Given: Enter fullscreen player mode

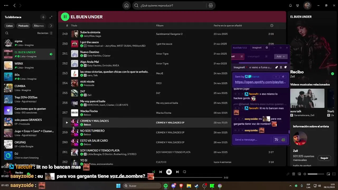Looking at the screenshot, I should 334,174.
